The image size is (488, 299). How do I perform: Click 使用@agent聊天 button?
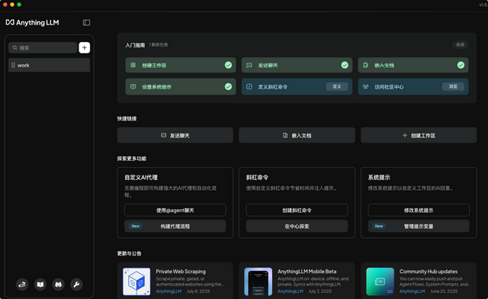pos(175,211)
